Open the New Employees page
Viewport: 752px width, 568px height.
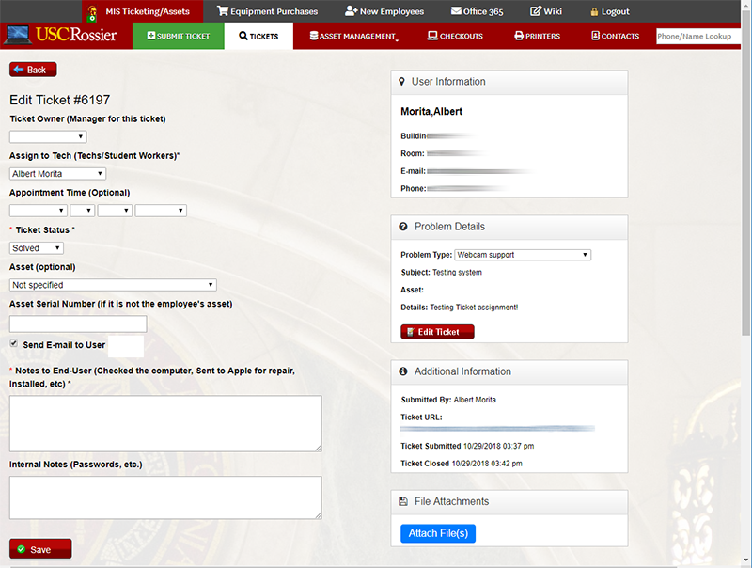point(384,11)
